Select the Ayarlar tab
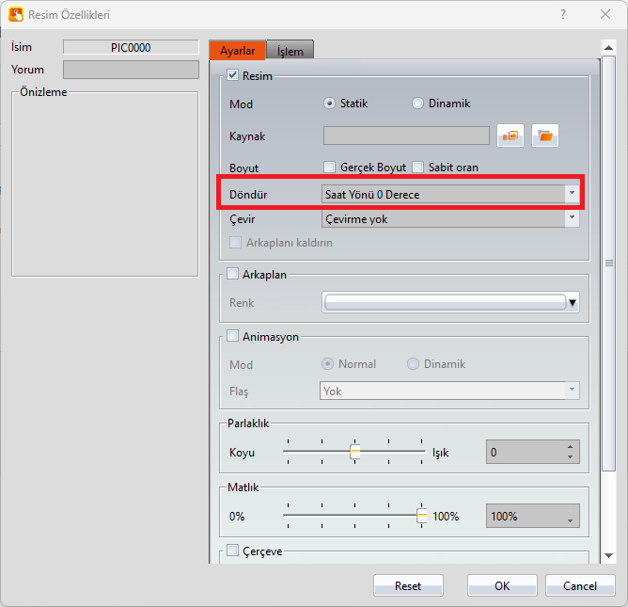 [x=237, y=52]
